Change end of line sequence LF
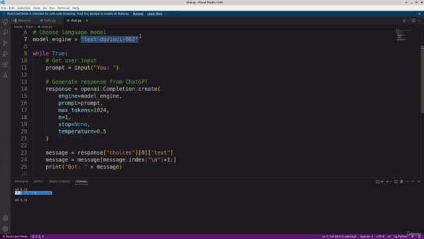 (389, 236)
